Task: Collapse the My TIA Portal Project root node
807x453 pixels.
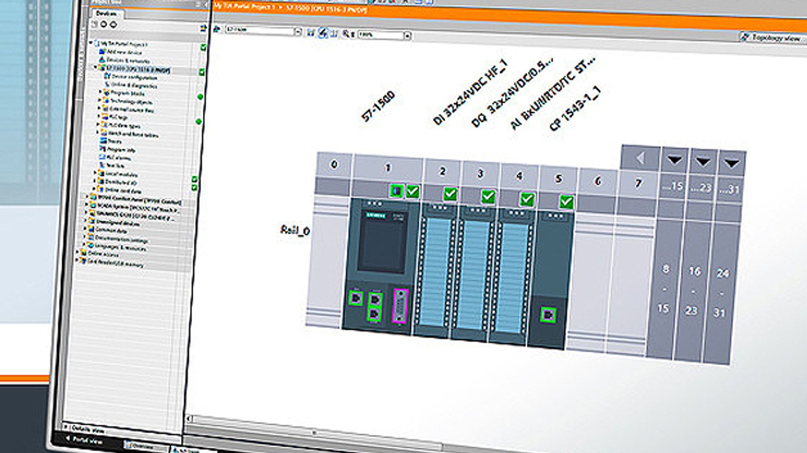Action: [91, 42]
